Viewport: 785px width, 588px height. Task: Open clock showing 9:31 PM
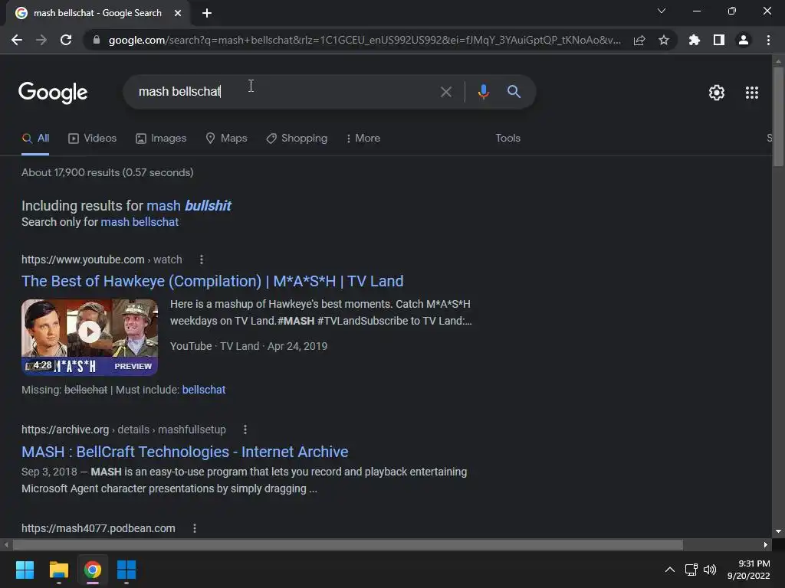pos(748,570)
